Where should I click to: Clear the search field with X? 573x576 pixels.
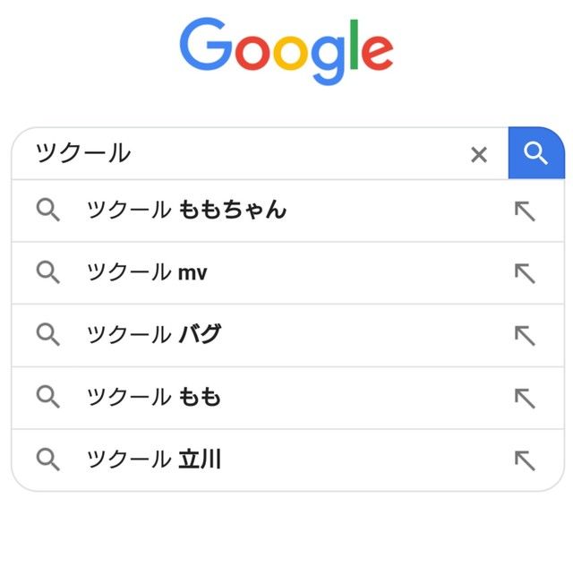pyautogui.click(x=479, y=154)
